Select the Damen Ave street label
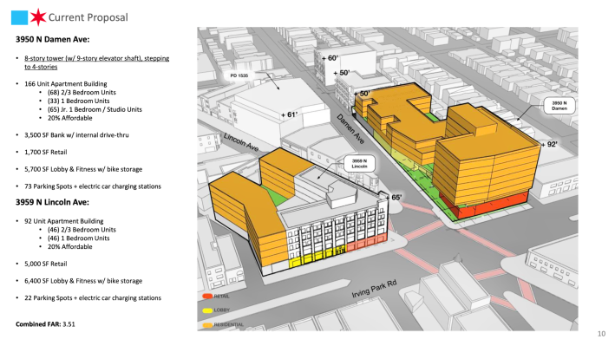The height and width of the screenshot is (346, 615). point(350,128)
